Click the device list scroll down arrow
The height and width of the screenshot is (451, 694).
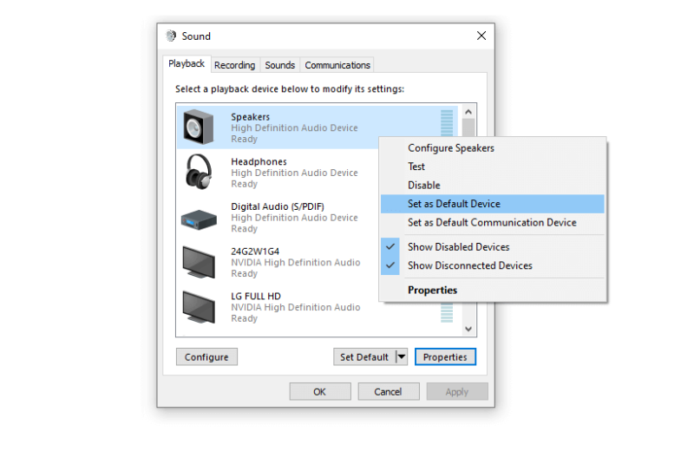(468, 329)
